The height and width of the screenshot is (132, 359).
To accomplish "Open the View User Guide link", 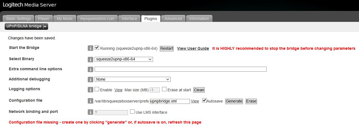I will click(193, 48).
